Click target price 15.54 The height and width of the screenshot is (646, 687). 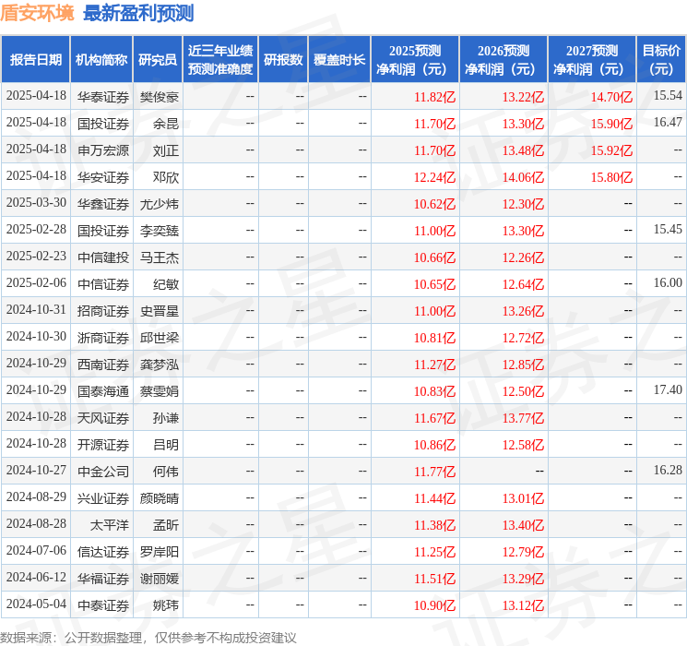[x=668, y=95]
